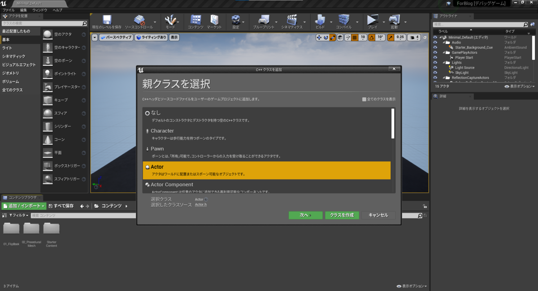Select the Box Trigger (ボックストリガー) icon
The width and height of the screenshot is (538, 291).
48,166
